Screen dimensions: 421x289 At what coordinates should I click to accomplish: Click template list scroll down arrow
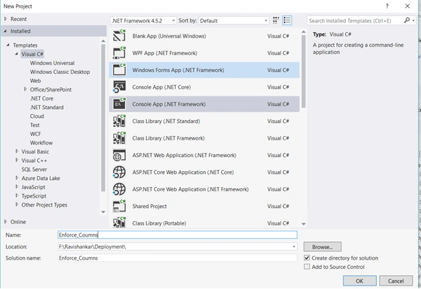(304, 224)
